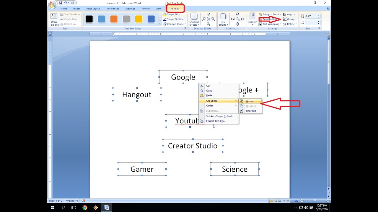Zoom in using the plus button
Screen dimensions: 378x212
[328, 201]
